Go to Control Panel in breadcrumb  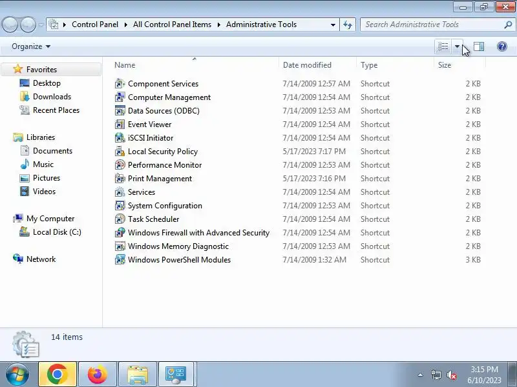pos(95,25)
